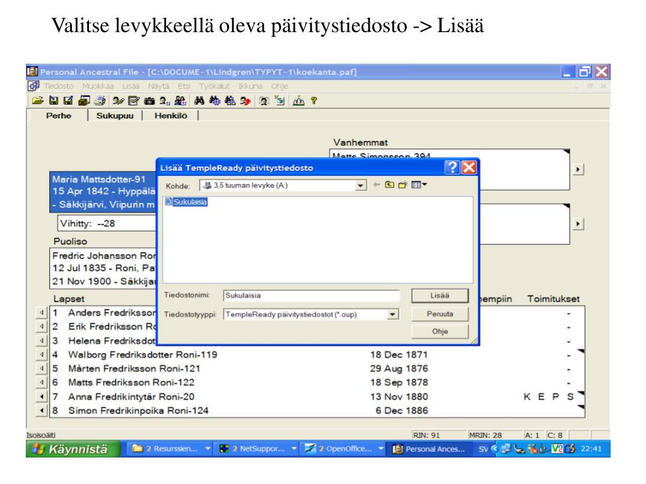Click the Open file folder toolbar icon

coord(37,101)
